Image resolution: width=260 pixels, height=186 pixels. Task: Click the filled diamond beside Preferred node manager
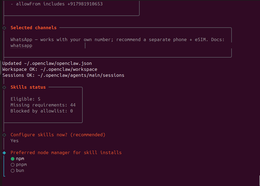pyautogui.click(x=4, y=153)
